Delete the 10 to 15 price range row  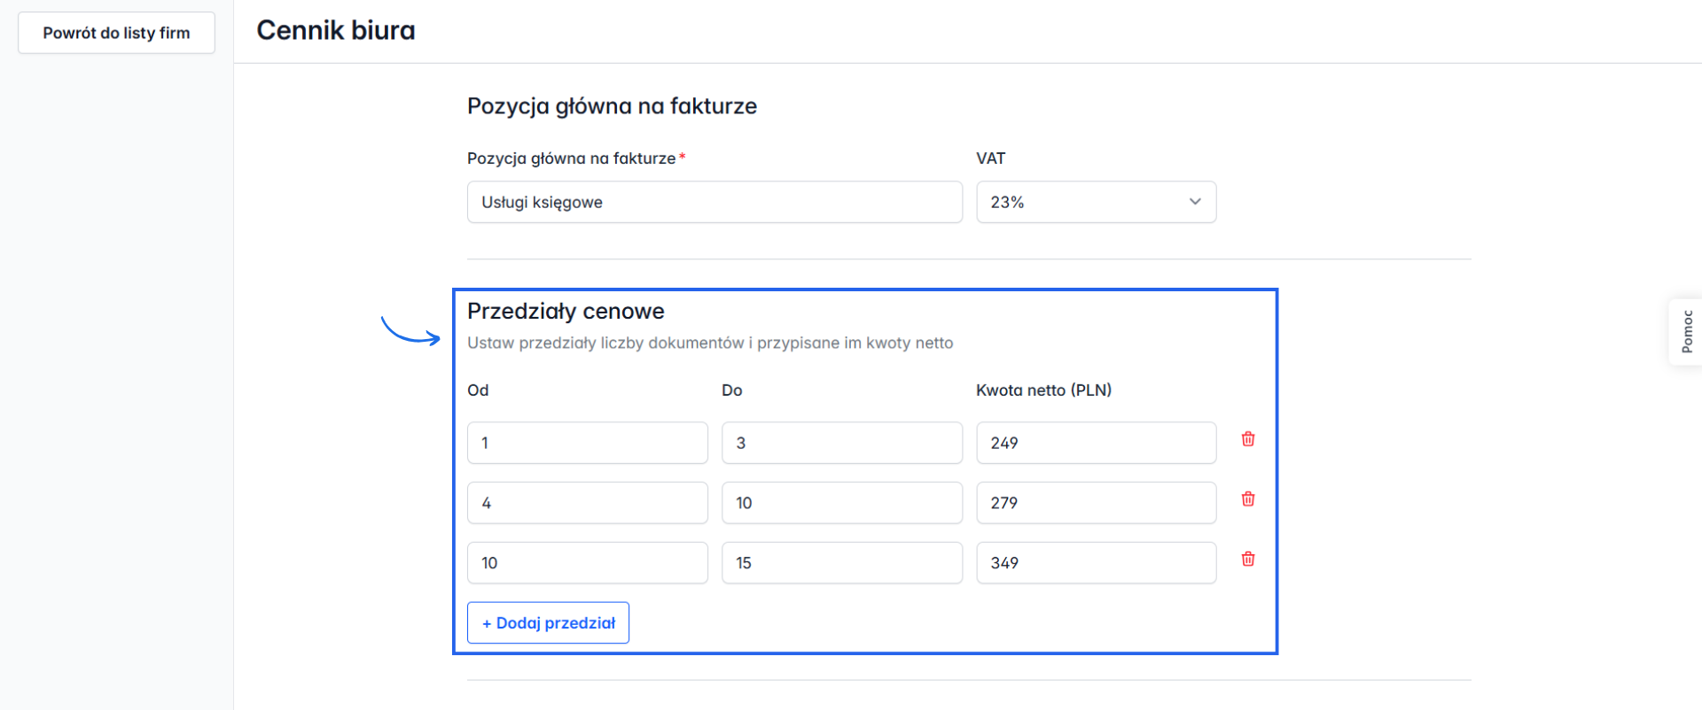1248,560
